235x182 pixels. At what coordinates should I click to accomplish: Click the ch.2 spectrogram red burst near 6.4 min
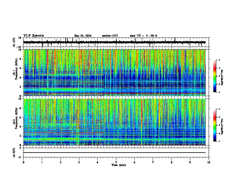coord(142,122)
